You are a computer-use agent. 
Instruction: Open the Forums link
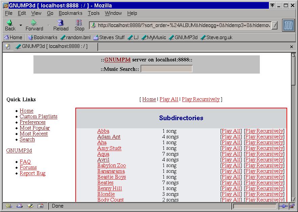pos(28,167)
